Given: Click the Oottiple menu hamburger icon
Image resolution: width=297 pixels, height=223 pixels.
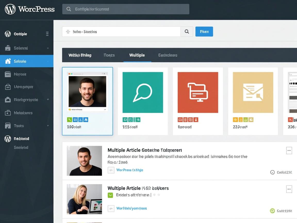Looking at the screenshot, I should [47, 34].
